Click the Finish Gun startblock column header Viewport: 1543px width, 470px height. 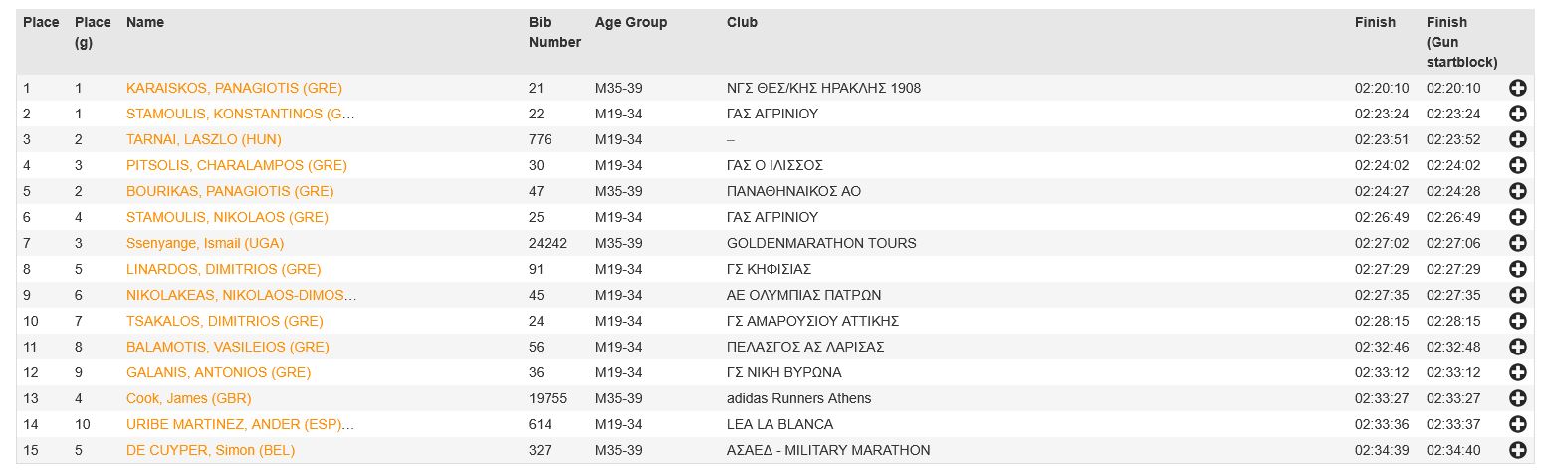click(1461, 42)
